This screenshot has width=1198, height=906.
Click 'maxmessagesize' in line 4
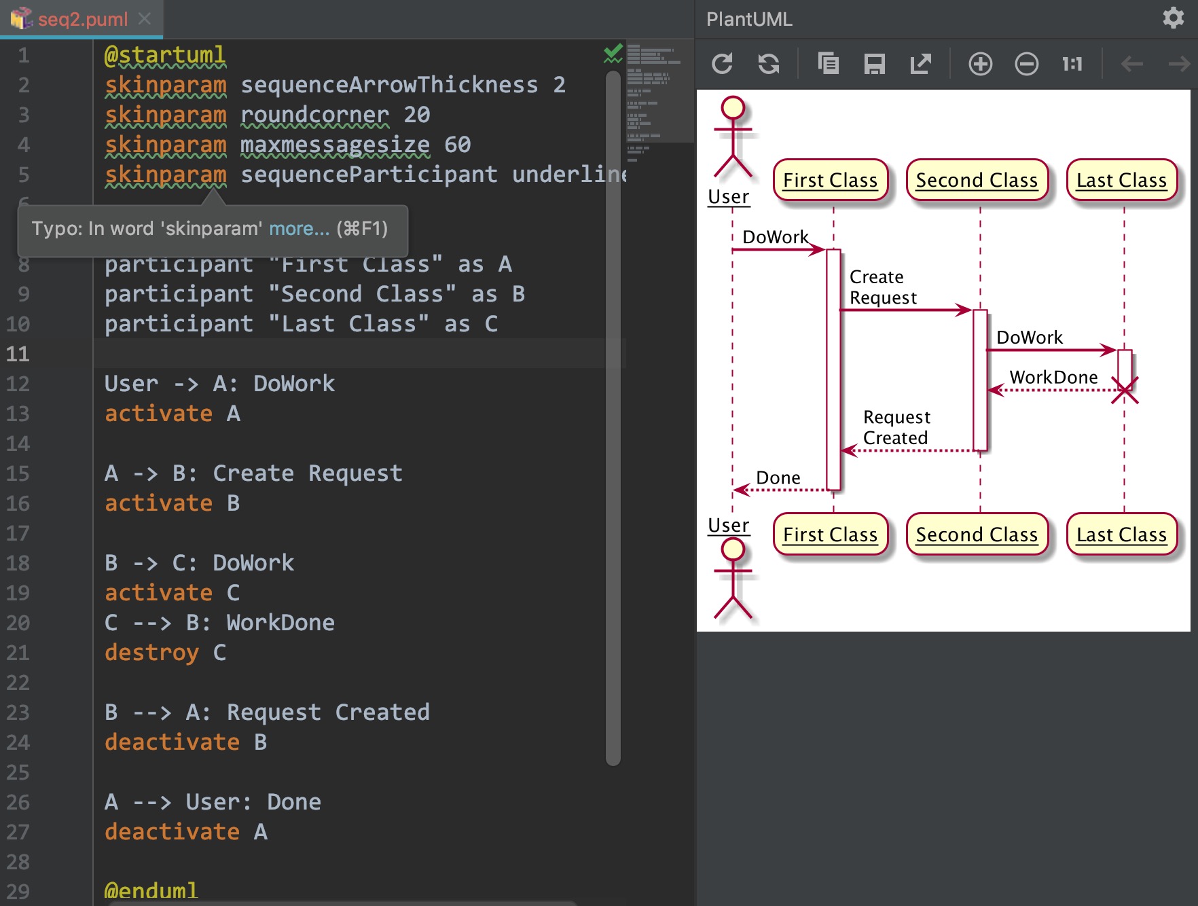(x=335, y=145)
